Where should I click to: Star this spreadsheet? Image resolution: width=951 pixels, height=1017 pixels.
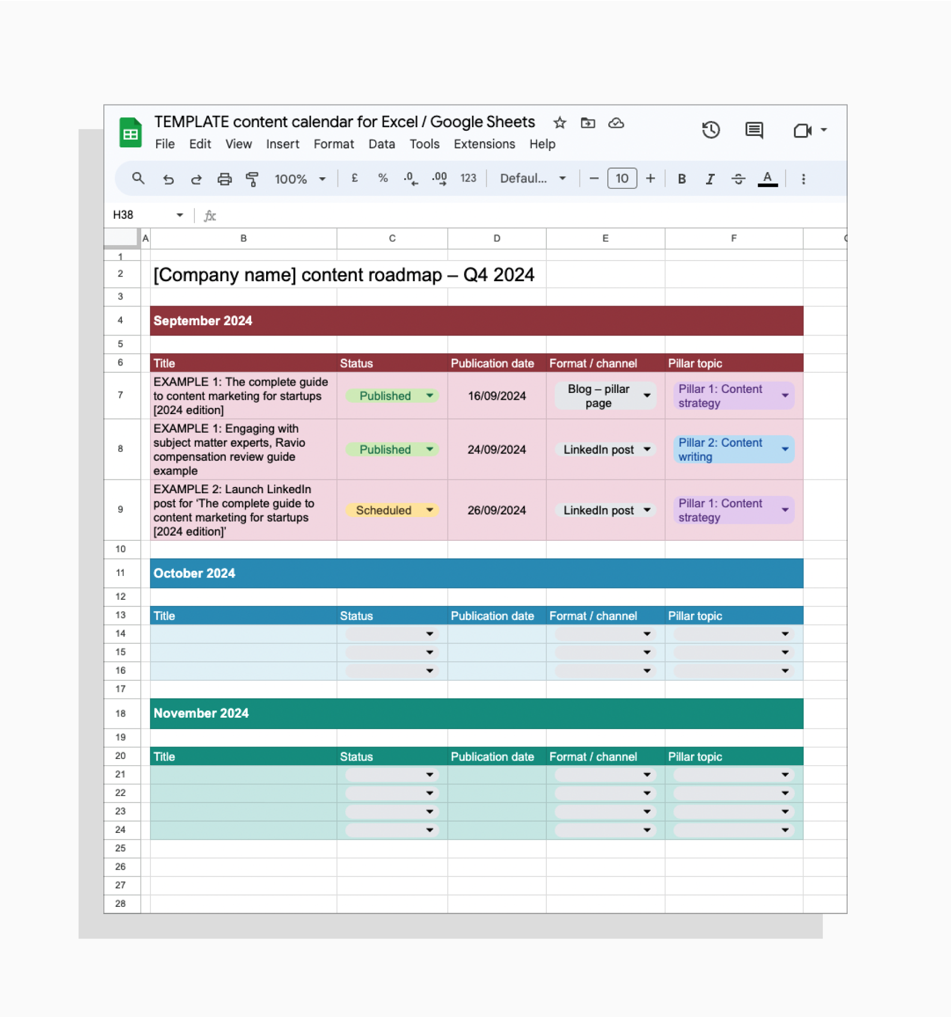click(x=560, y=123)
